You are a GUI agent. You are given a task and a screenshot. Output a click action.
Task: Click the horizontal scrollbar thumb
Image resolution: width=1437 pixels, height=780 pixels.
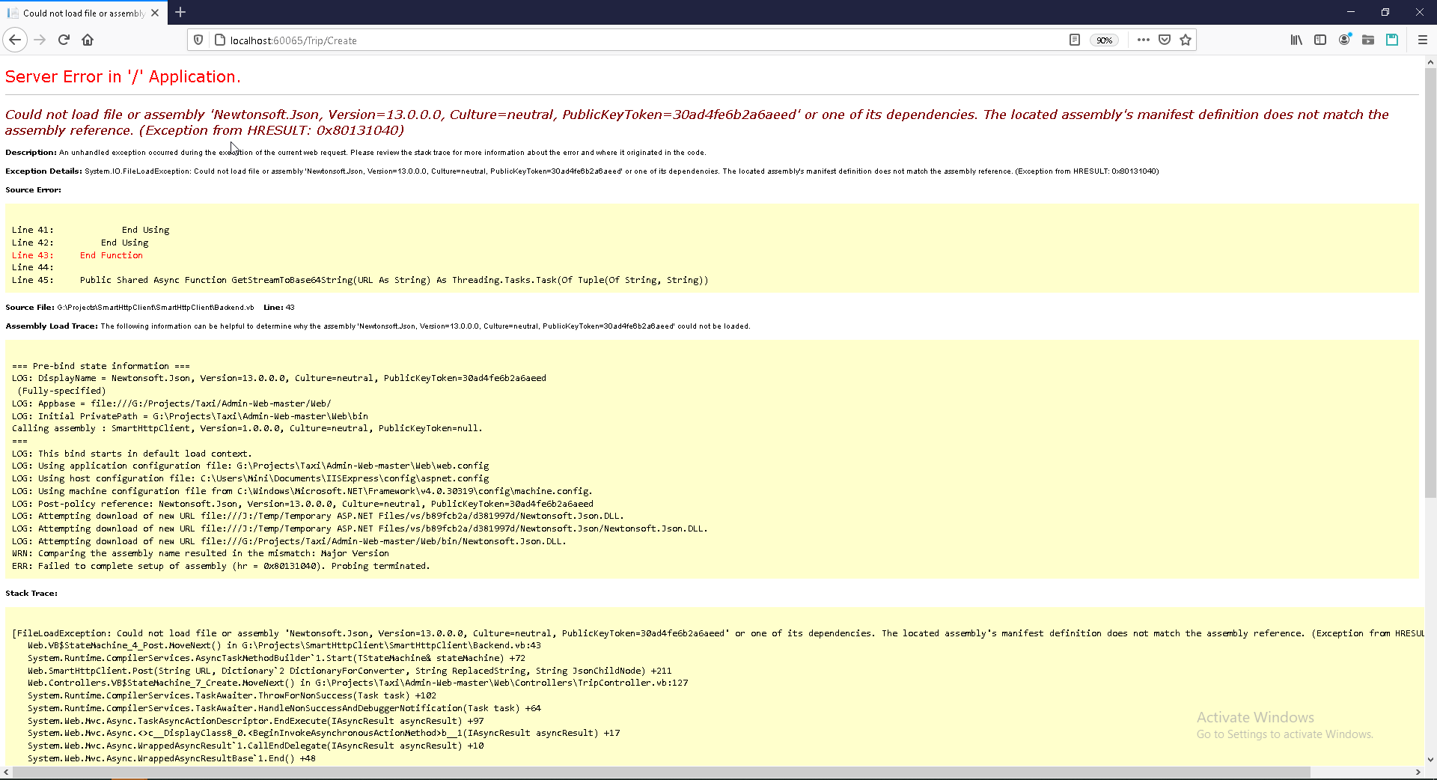click(662, 772)
